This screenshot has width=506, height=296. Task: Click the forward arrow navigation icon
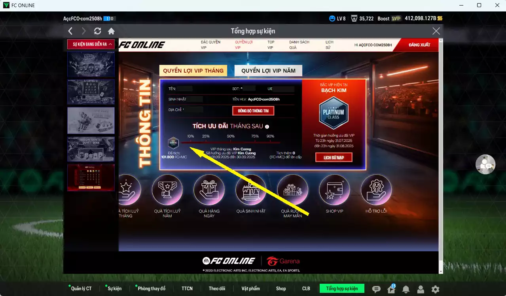(x=83, y=31)
